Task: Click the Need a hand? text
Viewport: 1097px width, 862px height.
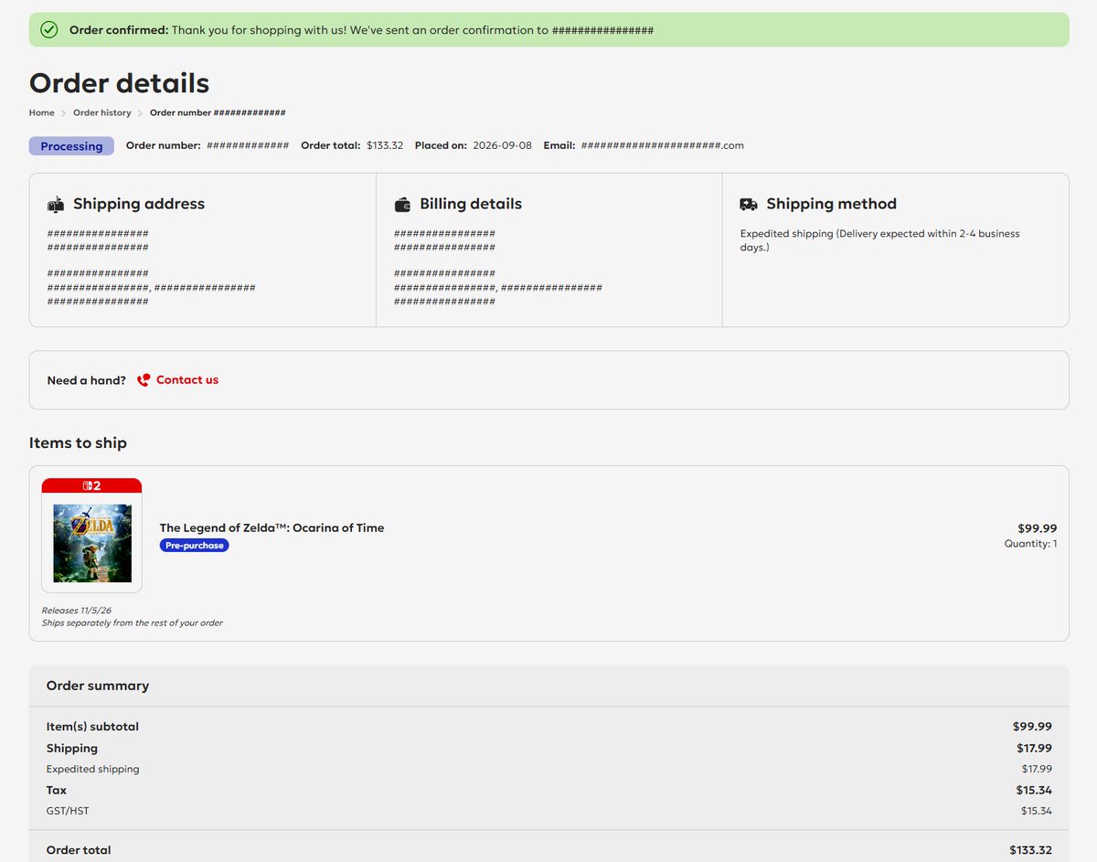Action: click(x=87, y=380)
